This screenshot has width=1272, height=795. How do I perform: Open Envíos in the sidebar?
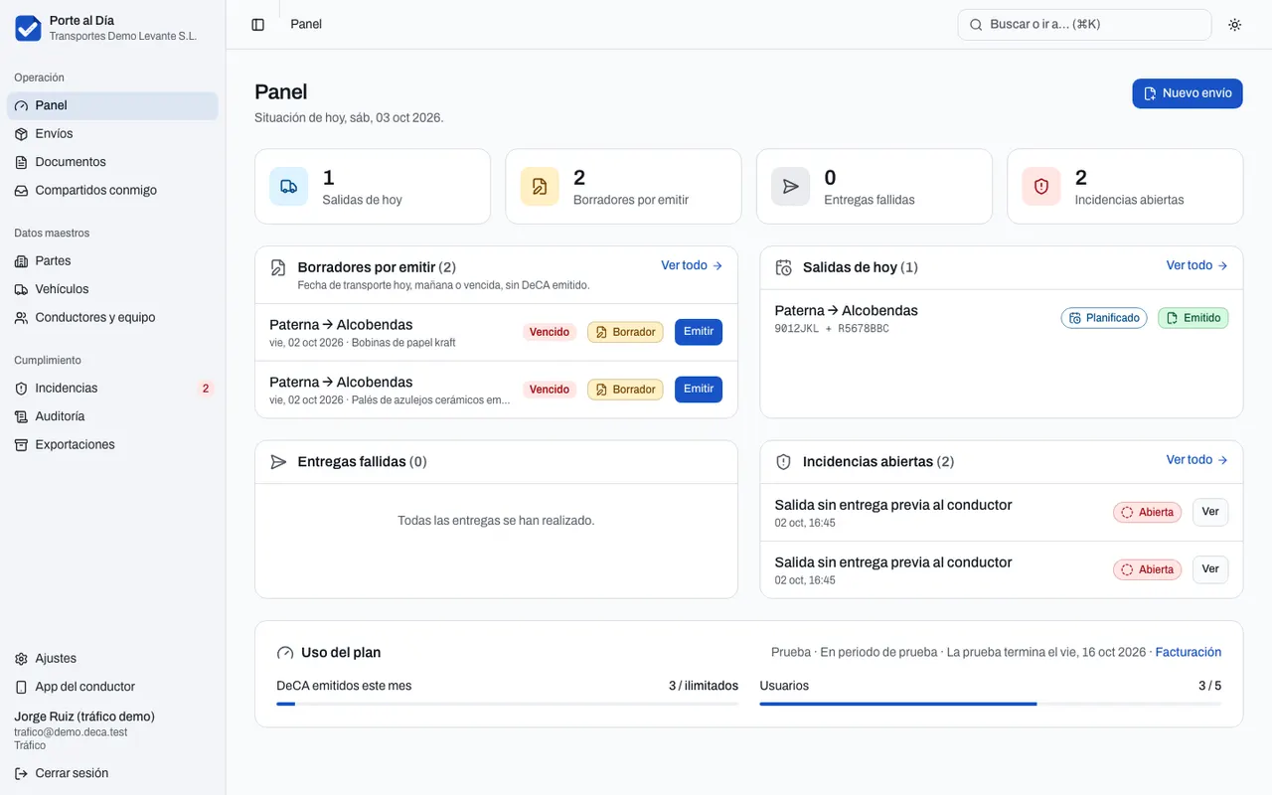pos(112,134)
